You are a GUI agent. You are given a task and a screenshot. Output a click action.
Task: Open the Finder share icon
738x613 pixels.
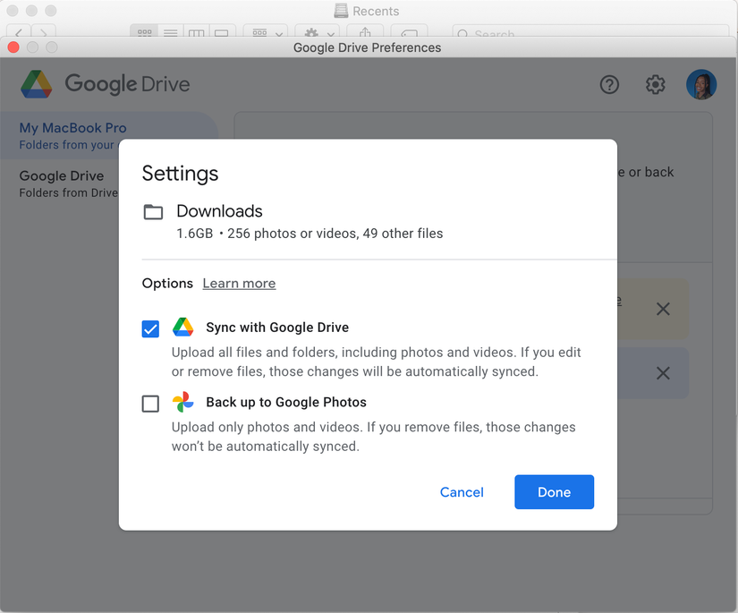(x=364, y=30)
